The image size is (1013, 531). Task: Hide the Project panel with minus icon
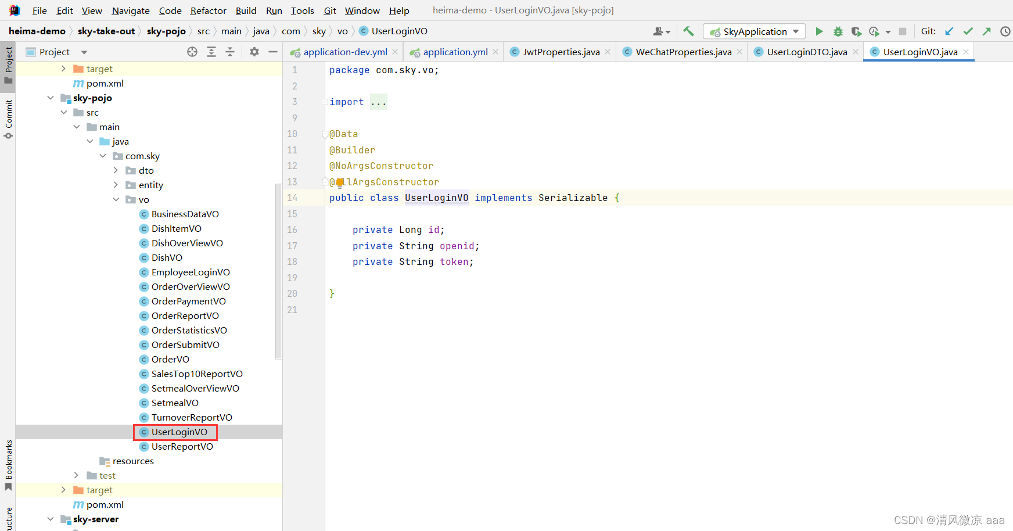coord(273,52)
